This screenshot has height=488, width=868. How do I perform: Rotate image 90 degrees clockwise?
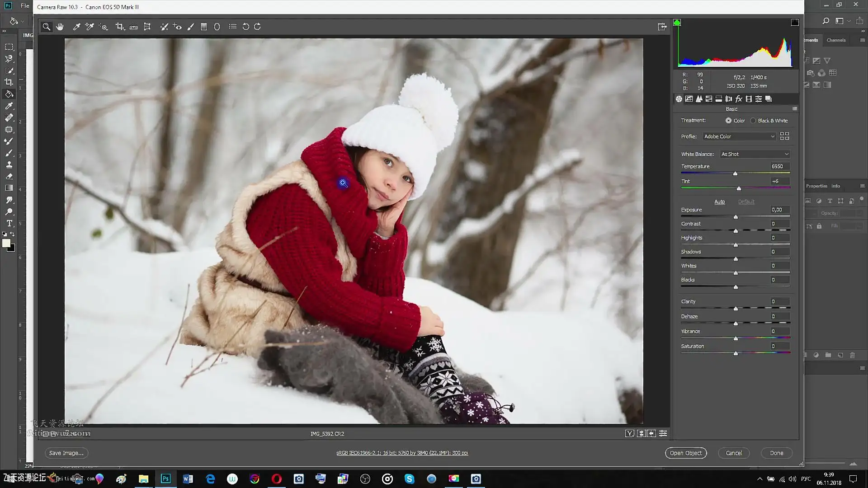pos(257,27)
